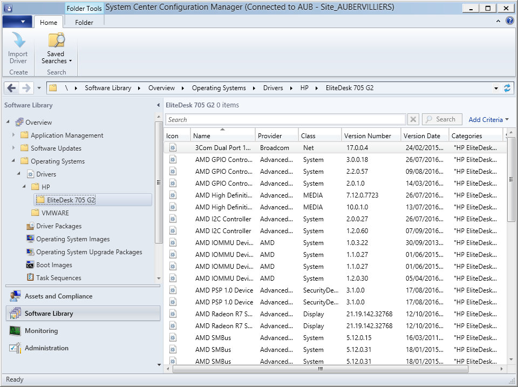
Task: Click the Software Library workspace icon
Action: pyautogui.click(x=15, y=313)
